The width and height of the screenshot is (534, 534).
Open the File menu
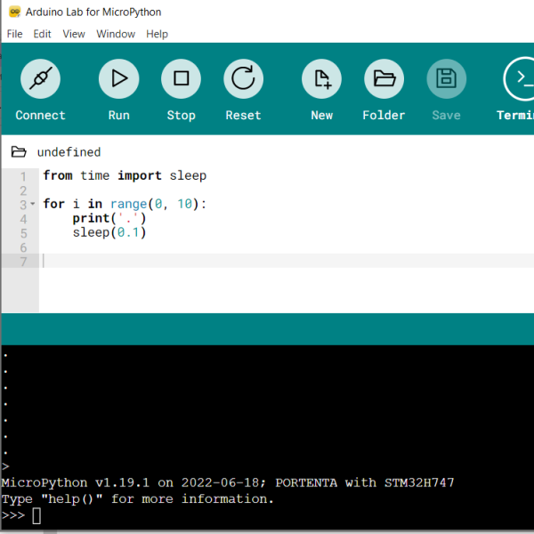(14, 34)
